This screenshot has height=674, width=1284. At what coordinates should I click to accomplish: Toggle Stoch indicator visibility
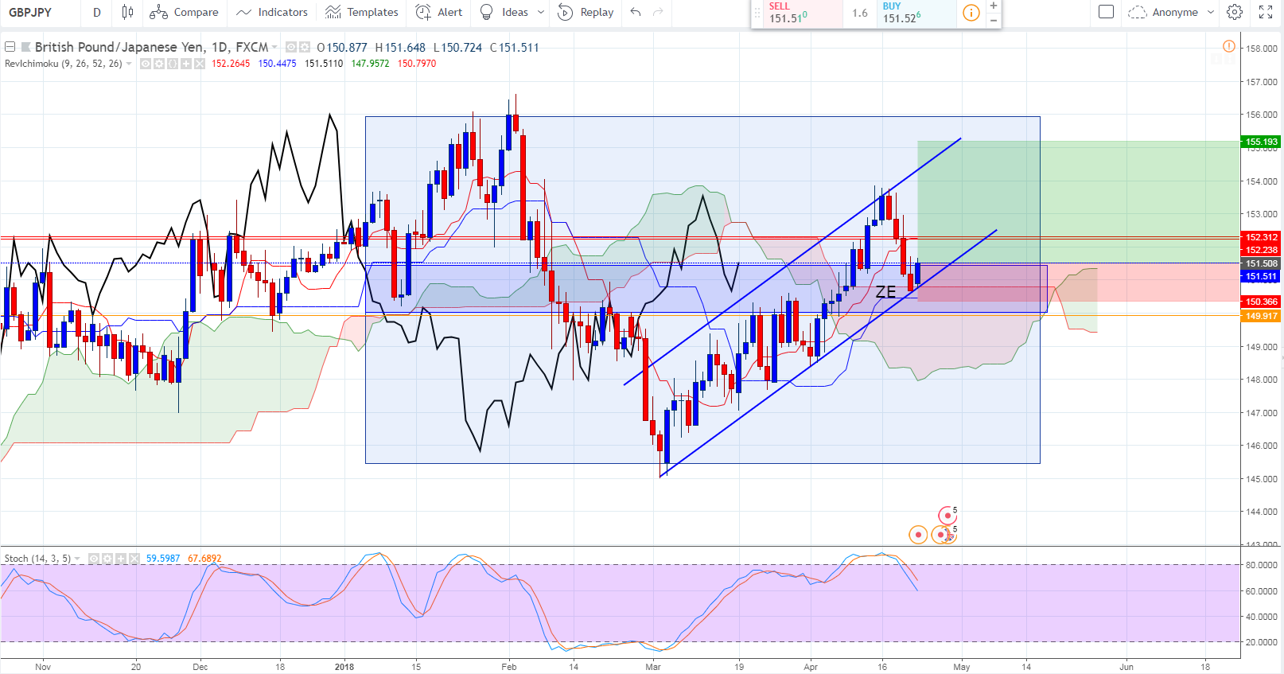tap(94, 559)
